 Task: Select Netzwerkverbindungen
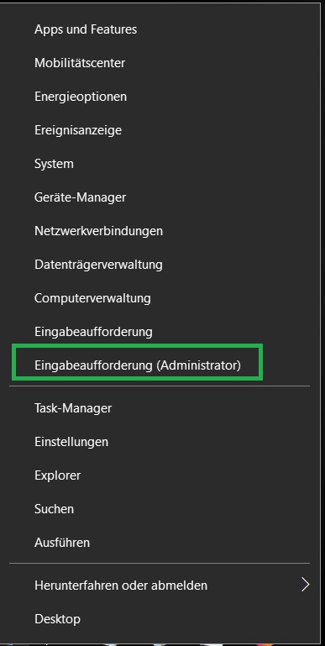98,231
